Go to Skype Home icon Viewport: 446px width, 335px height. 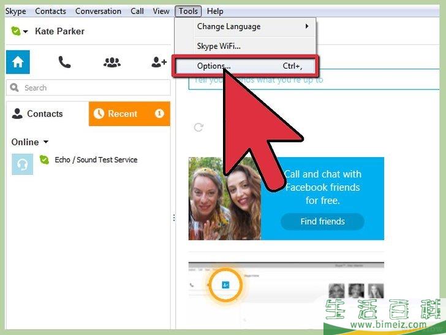click(18, 62)
